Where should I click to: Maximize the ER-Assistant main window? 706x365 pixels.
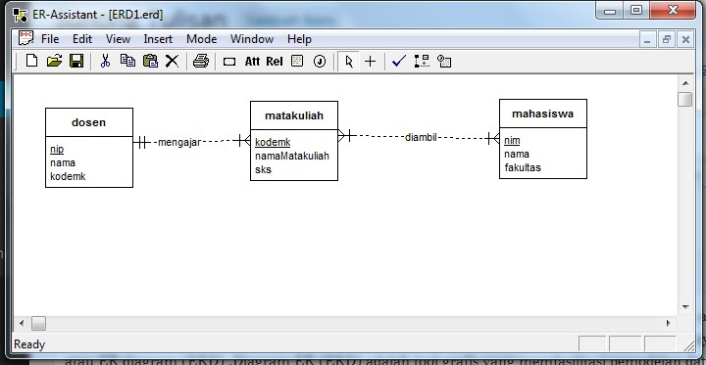[636, 11]
